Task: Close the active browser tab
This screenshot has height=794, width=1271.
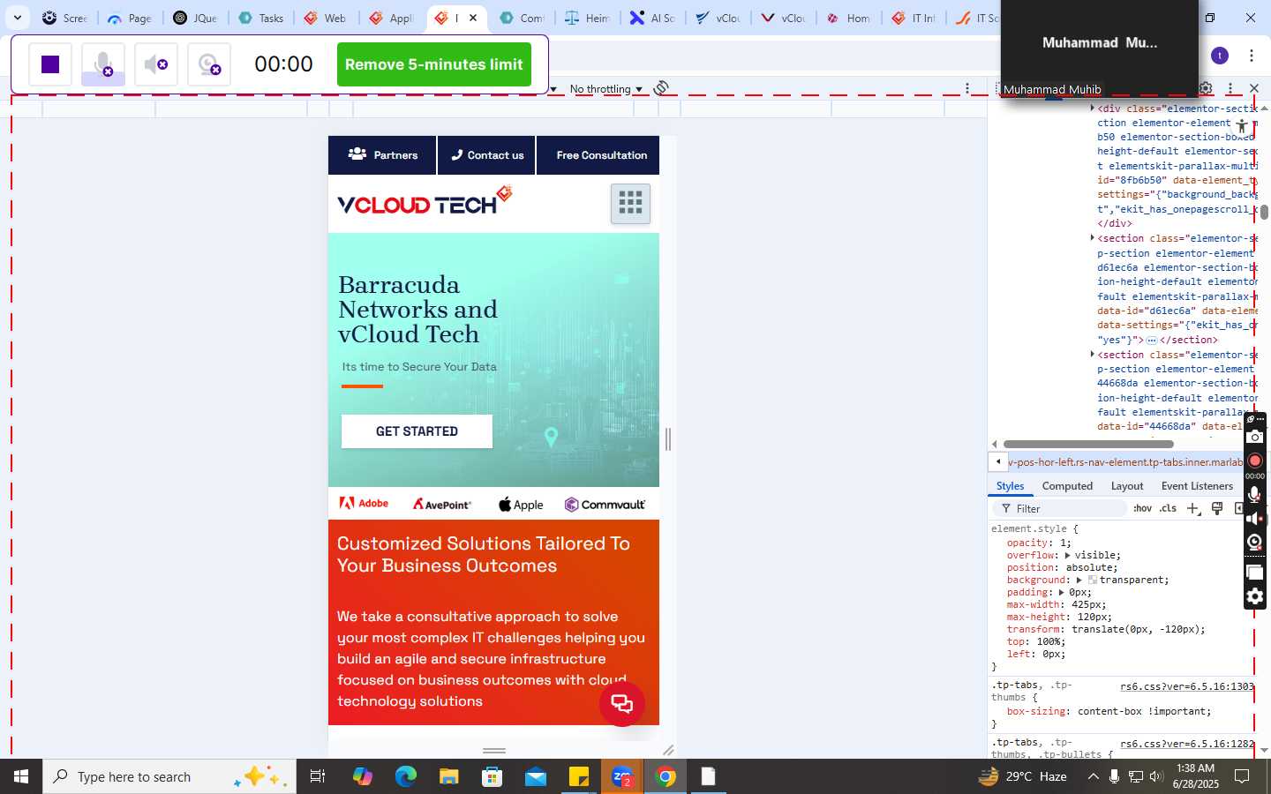Action: 473,18
